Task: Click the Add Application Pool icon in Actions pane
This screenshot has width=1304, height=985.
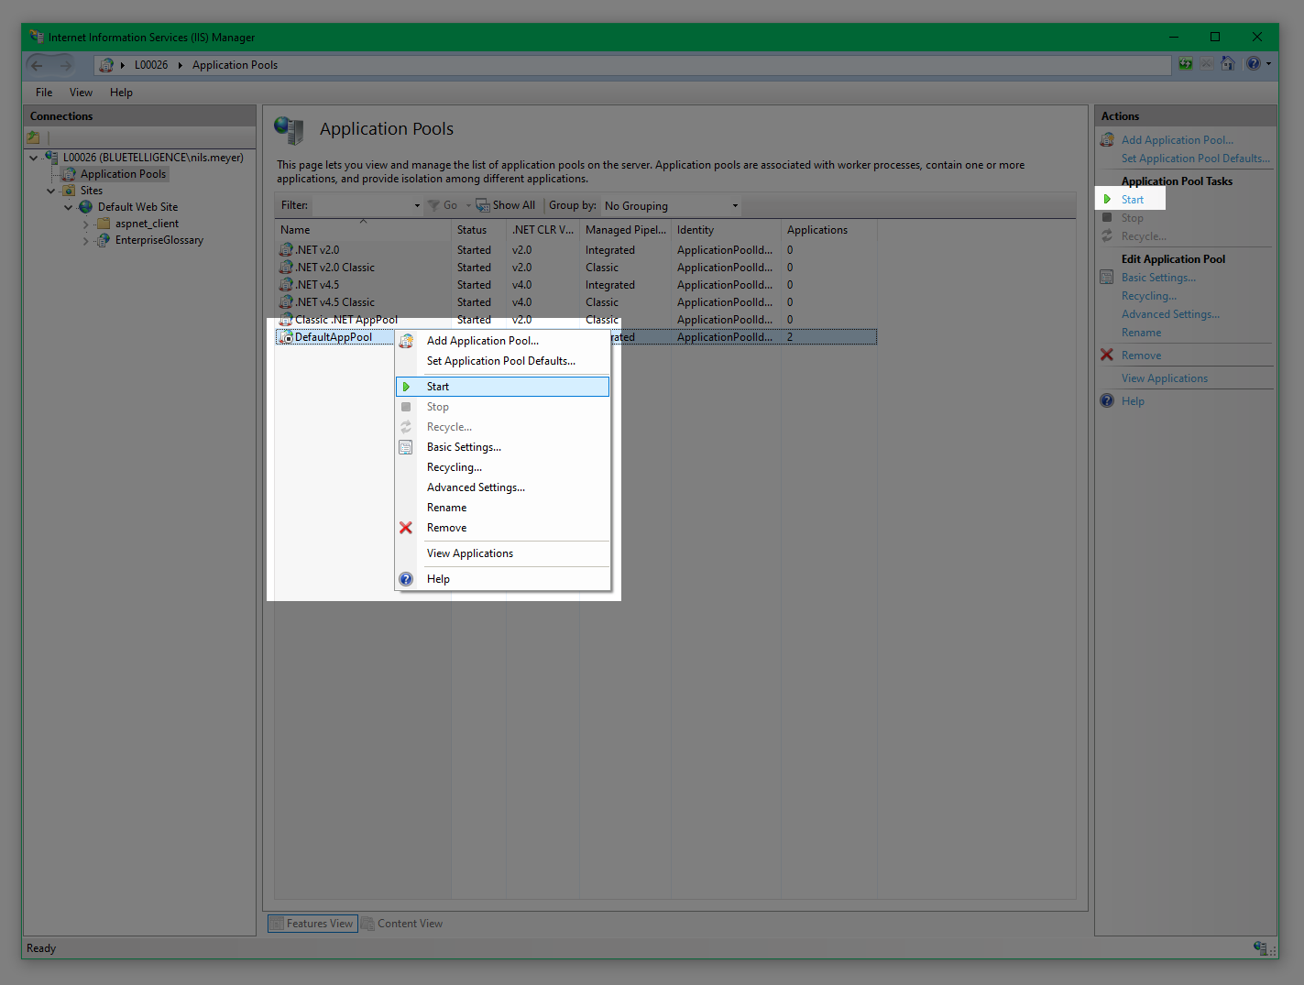Action: point(1107,140)
